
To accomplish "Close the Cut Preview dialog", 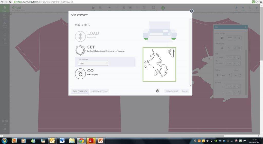I will [x=191, y=11].
